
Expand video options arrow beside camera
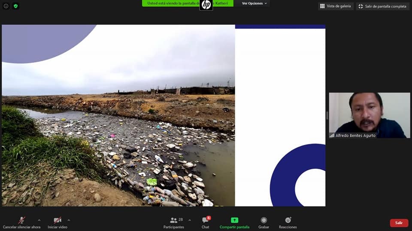[x=69, y=220]
